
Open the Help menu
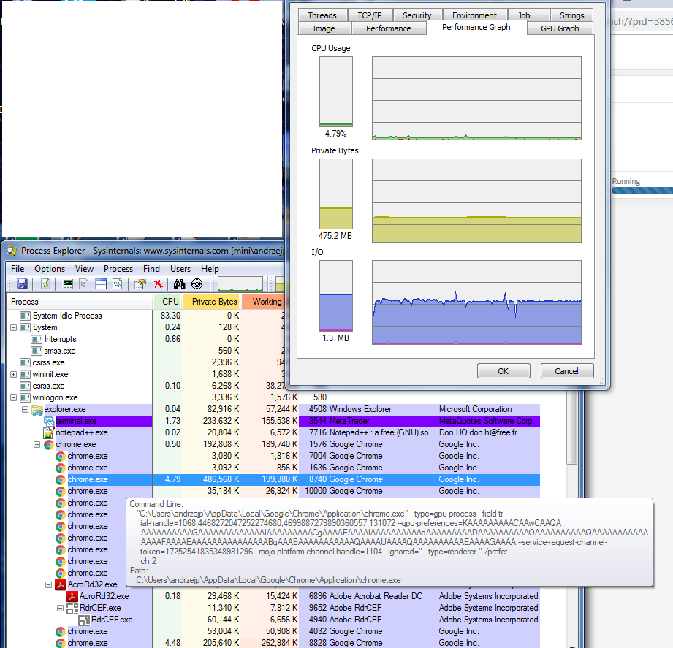(210, 269)
